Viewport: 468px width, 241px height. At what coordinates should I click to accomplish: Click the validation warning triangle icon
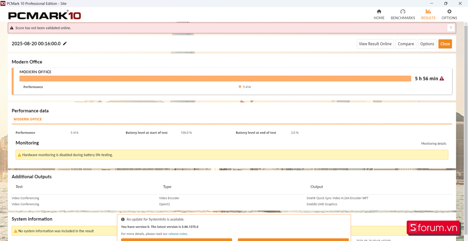point(12,28)
